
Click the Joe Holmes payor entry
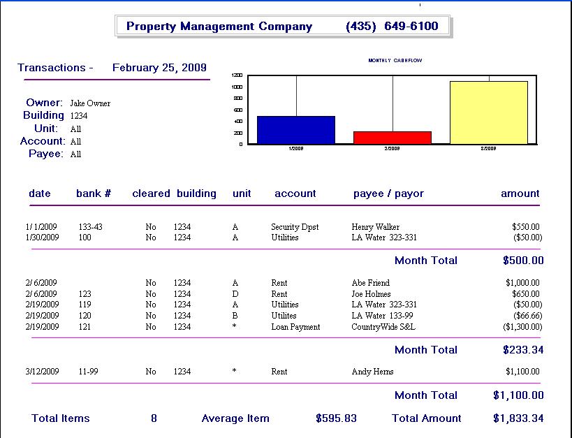(371, 294)
